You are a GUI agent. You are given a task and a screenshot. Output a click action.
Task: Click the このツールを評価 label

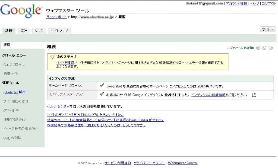(x=241, y=48)
